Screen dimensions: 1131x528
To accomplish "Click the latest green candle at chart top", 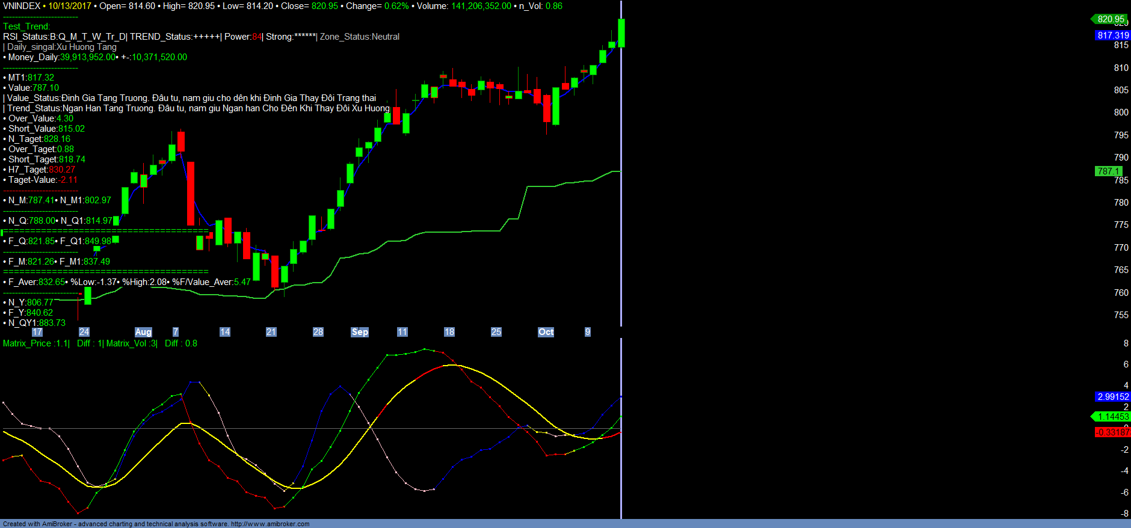I will pyautogui.click(x=621, y=33).
